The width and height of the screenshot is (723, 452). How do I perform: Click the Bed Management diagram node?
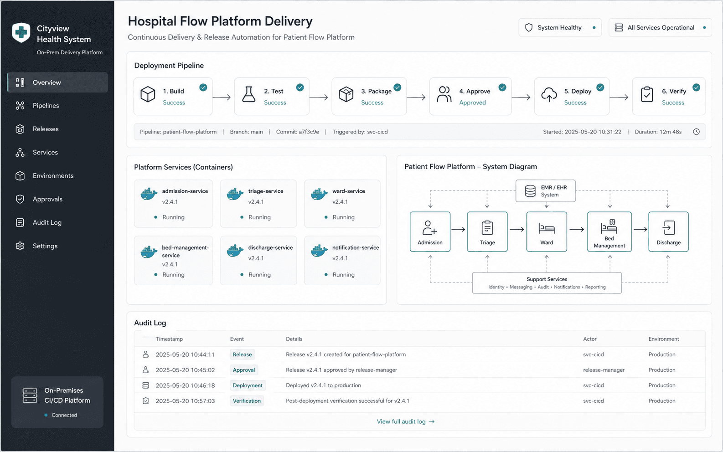tap(609, 231)
